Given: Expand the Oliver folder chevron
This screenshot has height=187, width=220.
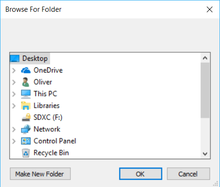Looking at the screenshot, I should [x=14, y=82].
